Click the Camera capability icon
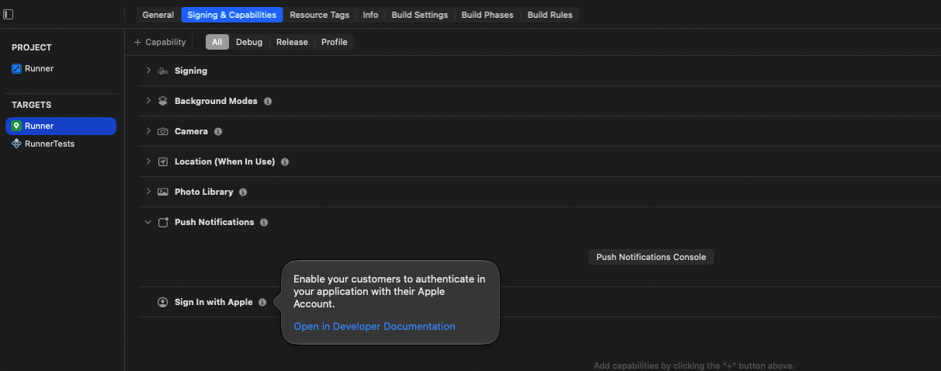The image size is (941, 371). tap(163, 131)
